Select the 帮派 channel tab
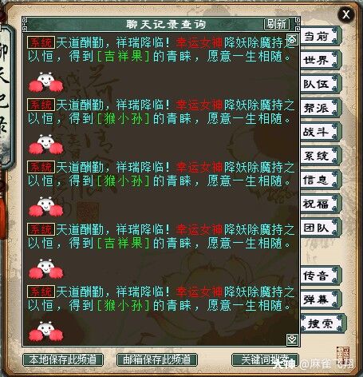Screen dimensions: 363x377 pyautogui.click(x=319, y=108)
